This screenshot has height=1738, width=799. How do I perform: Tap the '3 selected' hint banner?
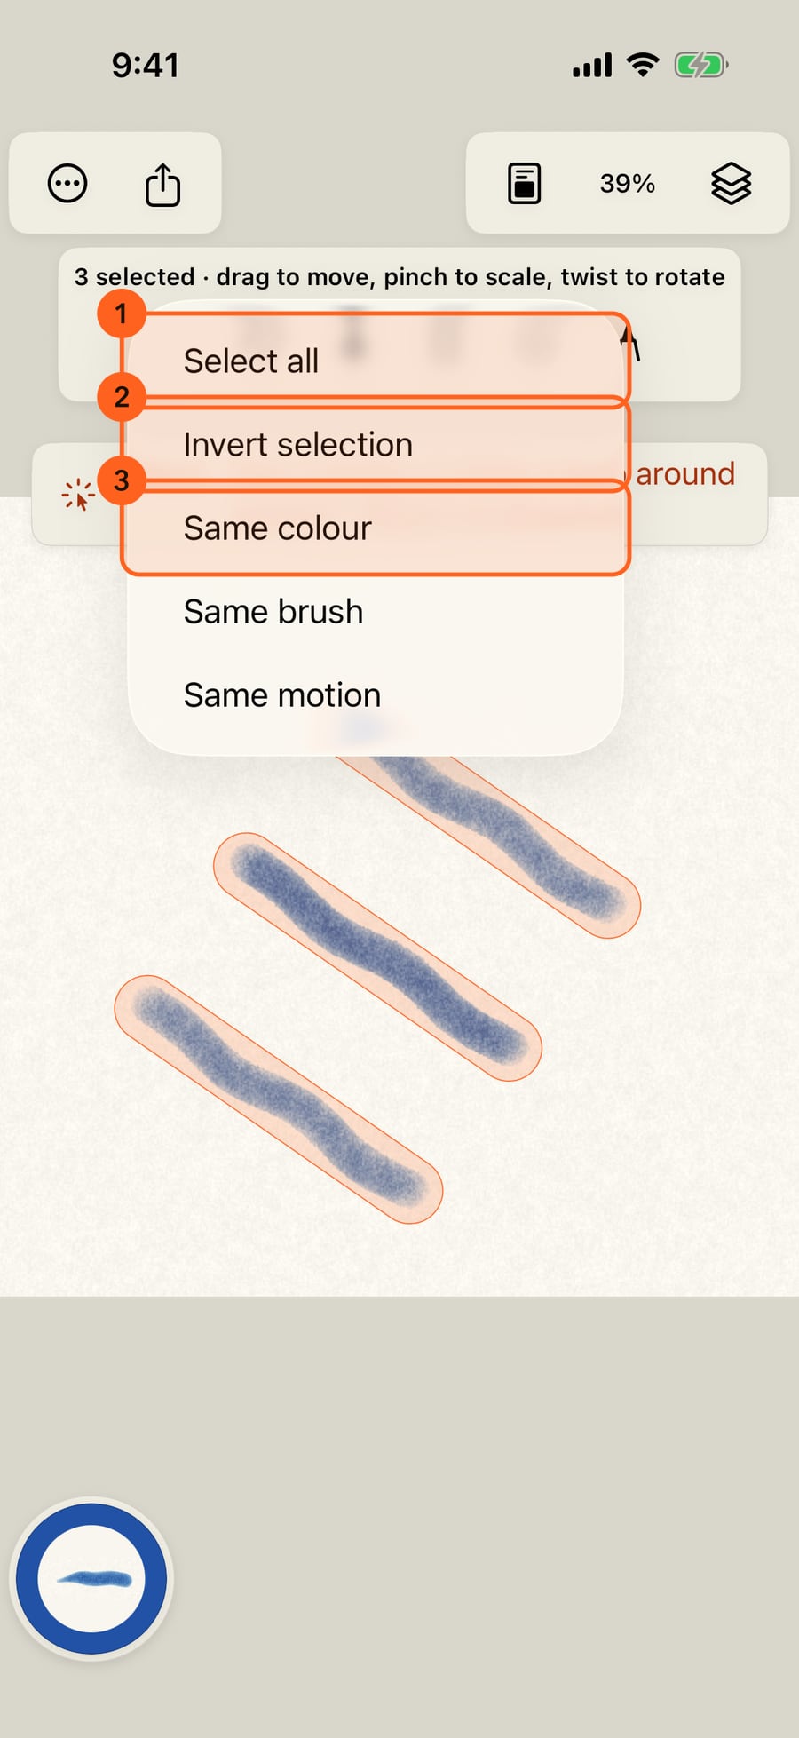(399, 277)
